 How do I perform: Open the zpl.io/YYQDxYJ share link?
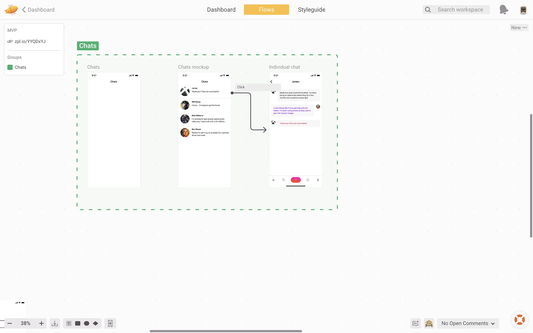point(30,41)
